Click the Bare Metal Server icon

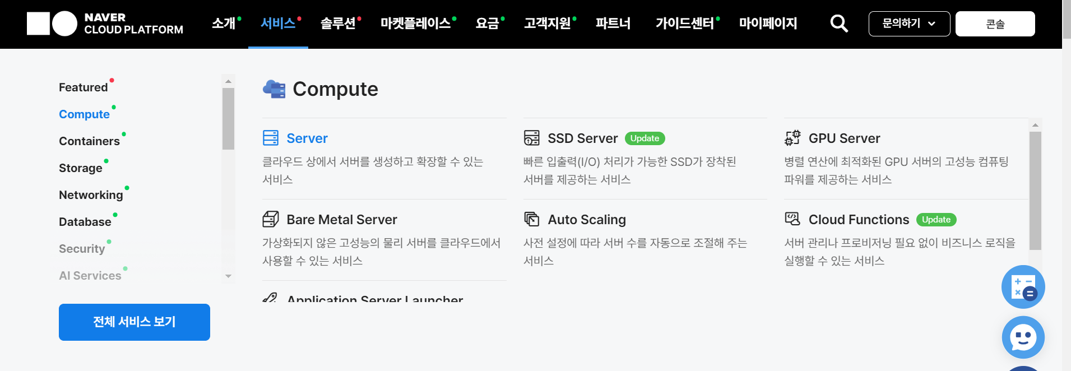pos(271,219)
